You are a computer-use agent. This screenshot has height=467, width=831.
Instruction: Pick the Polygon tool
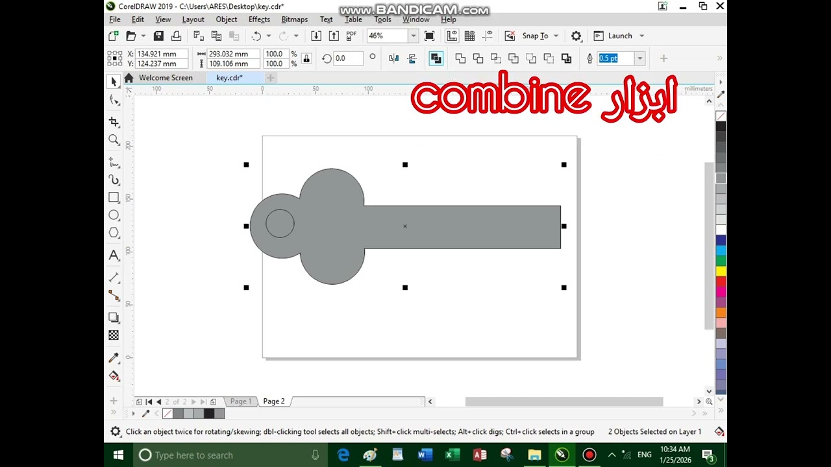[x=114, y=233]
